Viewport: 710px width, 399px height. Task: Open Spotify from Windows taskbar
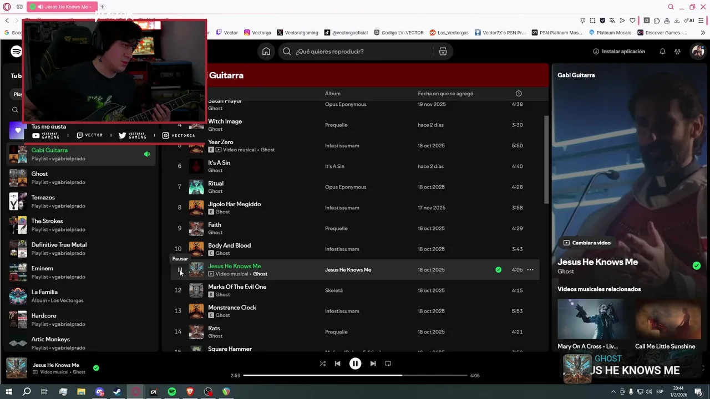(x=172, y=391)
